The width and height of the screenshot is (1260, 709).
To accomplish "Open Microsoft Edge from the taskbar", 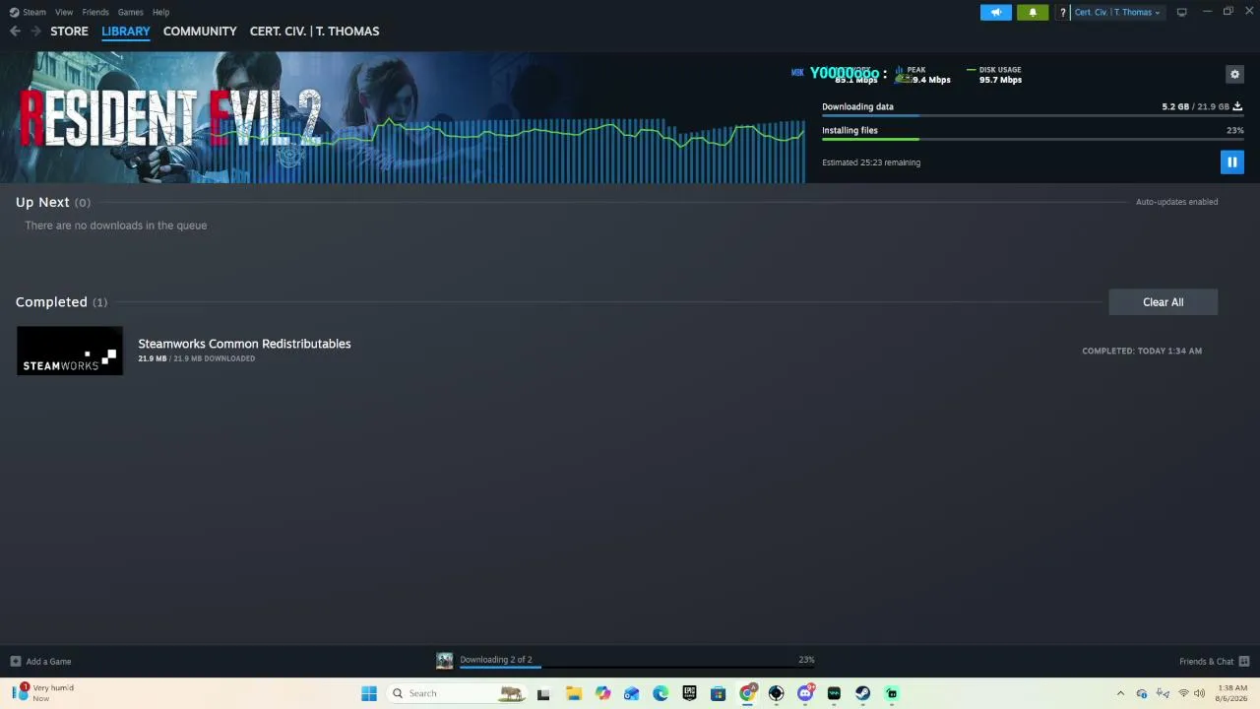I will [661, 693].
